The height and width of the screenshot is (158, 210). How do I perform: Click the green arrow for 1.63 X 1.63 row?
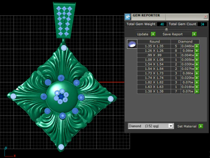197,87
